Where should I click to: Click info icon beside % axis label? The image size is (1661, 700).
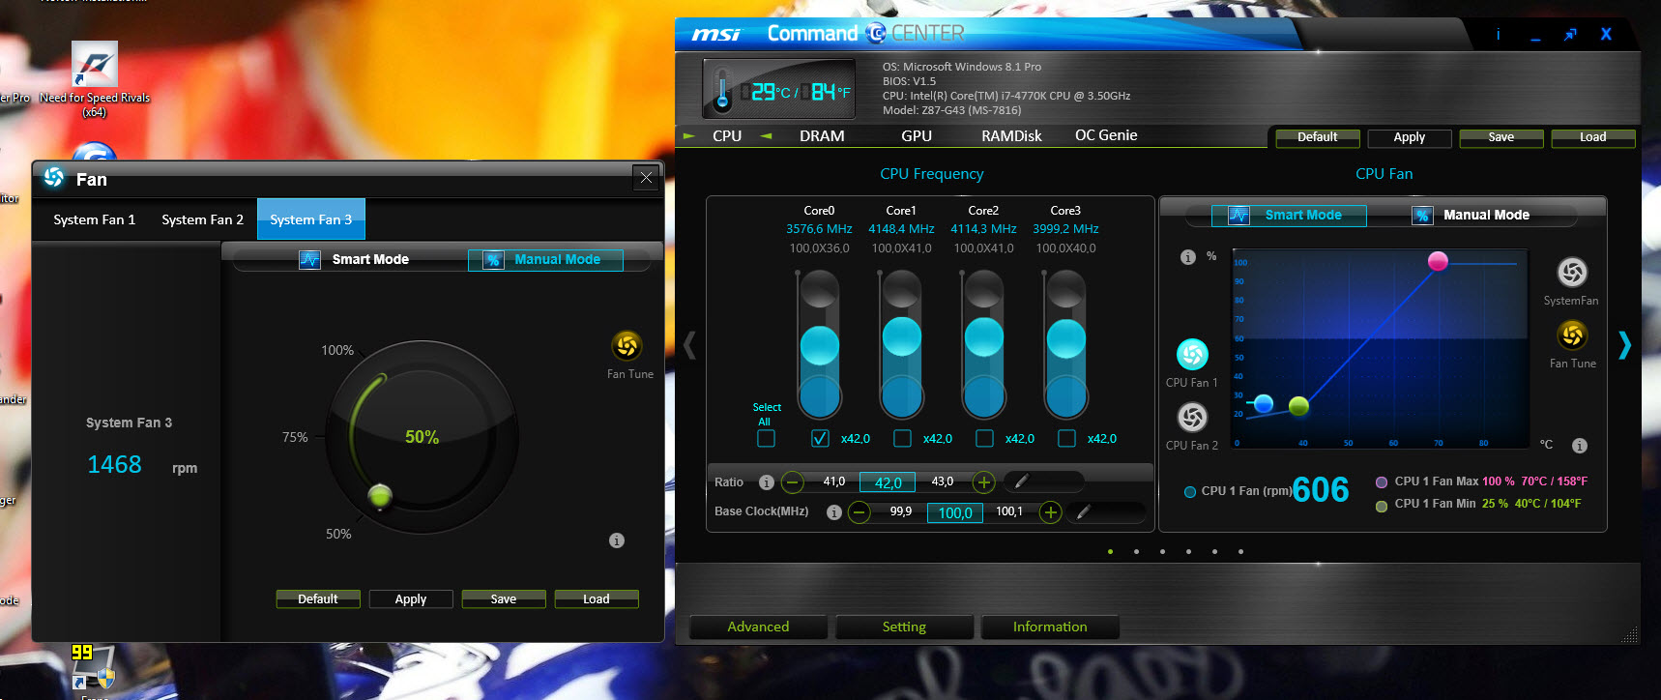1188,257
